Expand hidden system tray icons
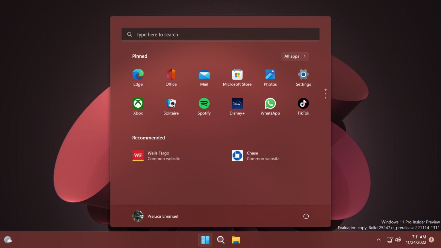 pyautogui.click(x=378, y=239)
